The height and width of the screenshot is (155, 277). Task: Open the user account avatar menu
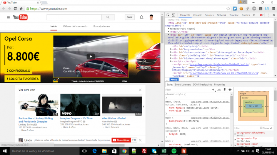[x=151, y=17]
